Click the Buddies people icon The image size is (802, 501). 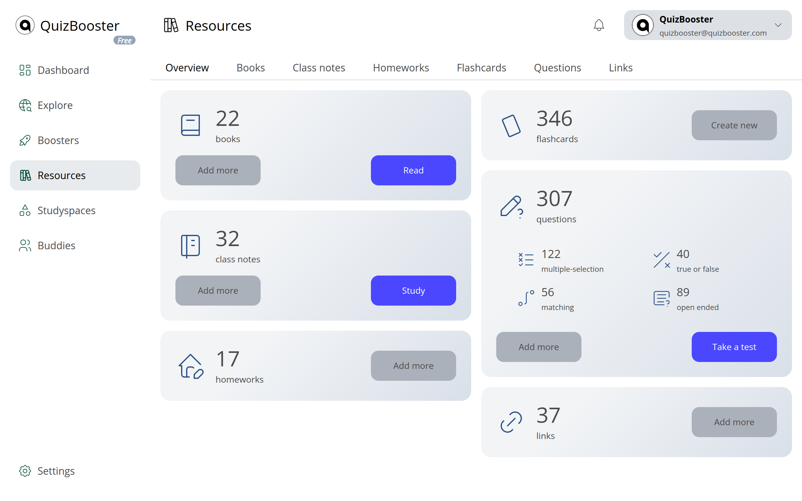[x=25, y=245]
